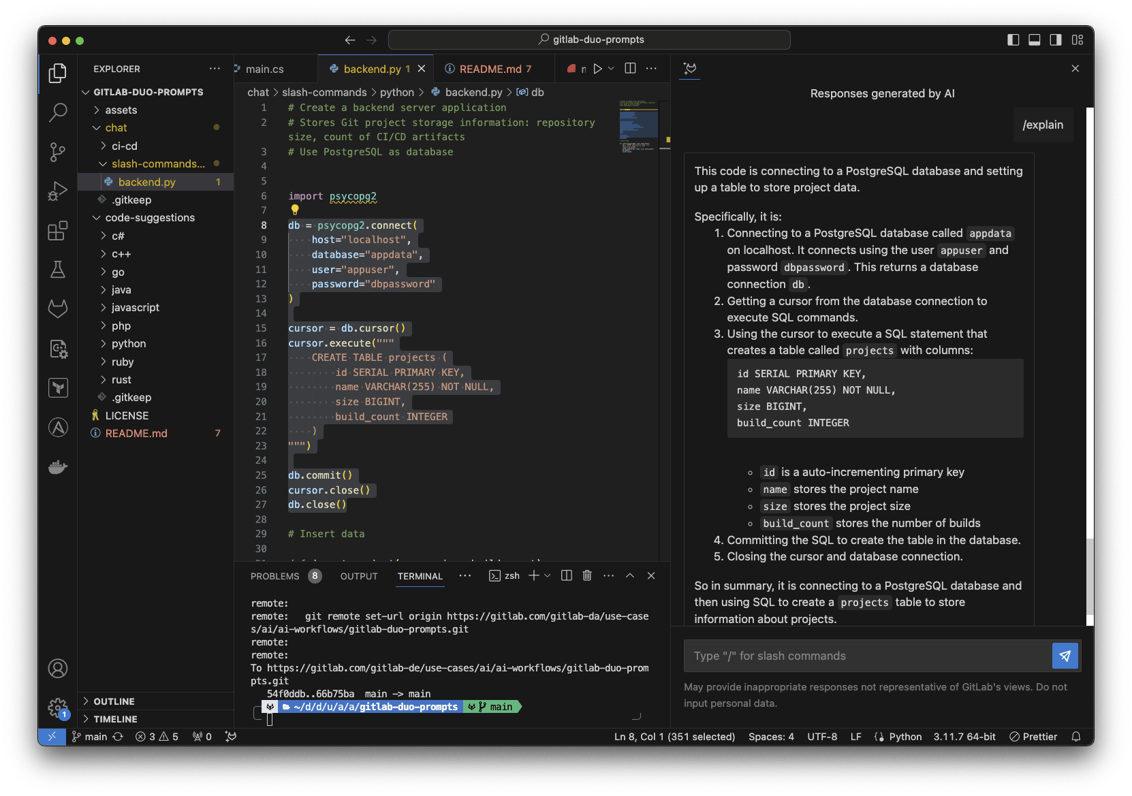
Task: Click the GitLab Duo tanuki icon
Action: point(689,69)
